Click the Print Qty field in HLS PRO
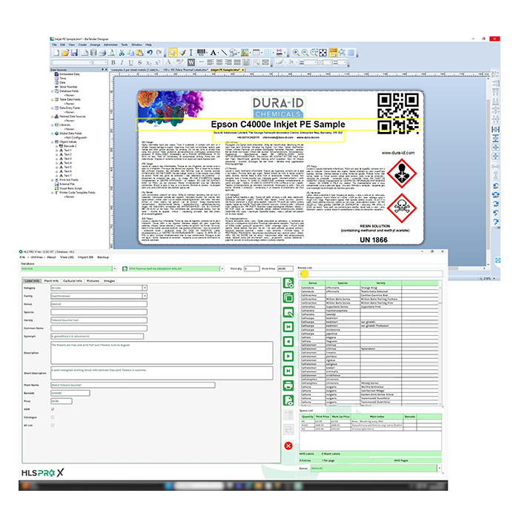The width and height of the screenshot is (519, 519). 252,268
